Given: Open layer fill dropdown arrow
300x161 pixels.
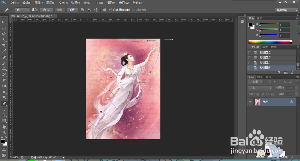Looking at the screenshot, I should click(x=297, y=94).
